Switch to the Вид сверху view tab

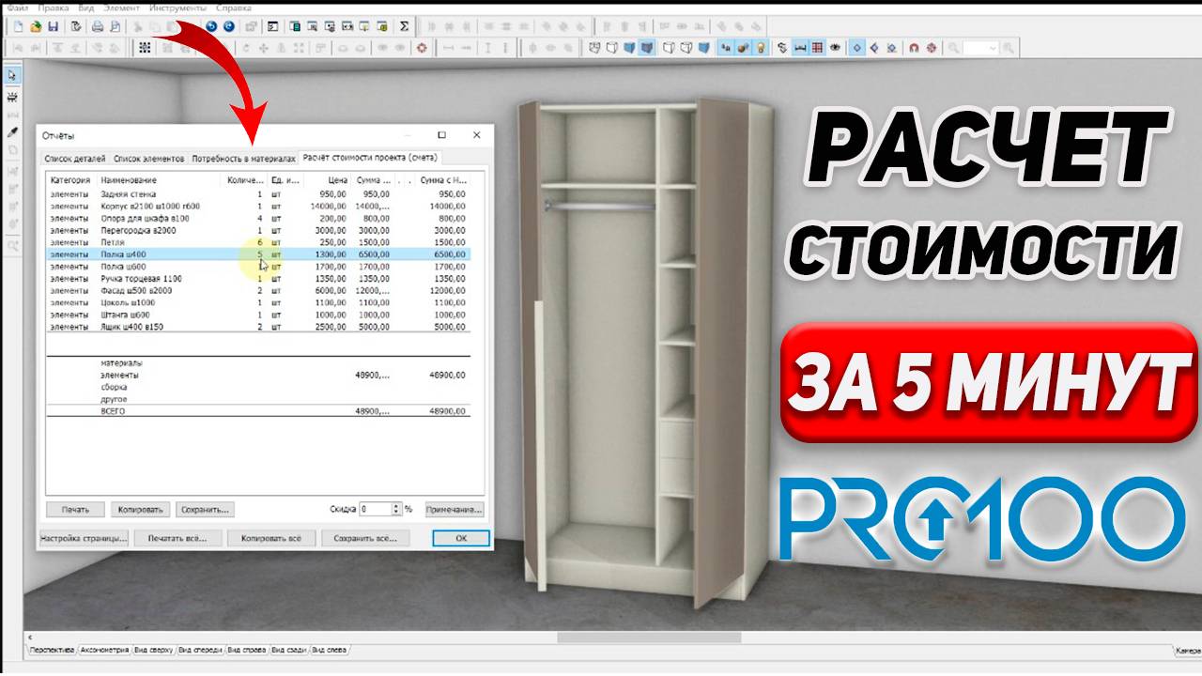(153, 650)
